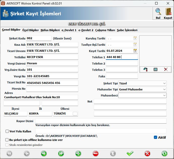Switch to Genel Bilgiler tab
174x159 pixels.
pyautogui.click(x=11, y=30)
